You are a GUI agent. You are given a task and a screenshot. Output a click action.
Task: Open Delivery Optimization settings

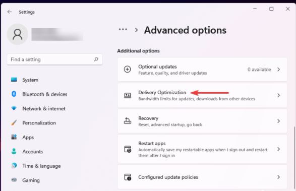point(202,95)
